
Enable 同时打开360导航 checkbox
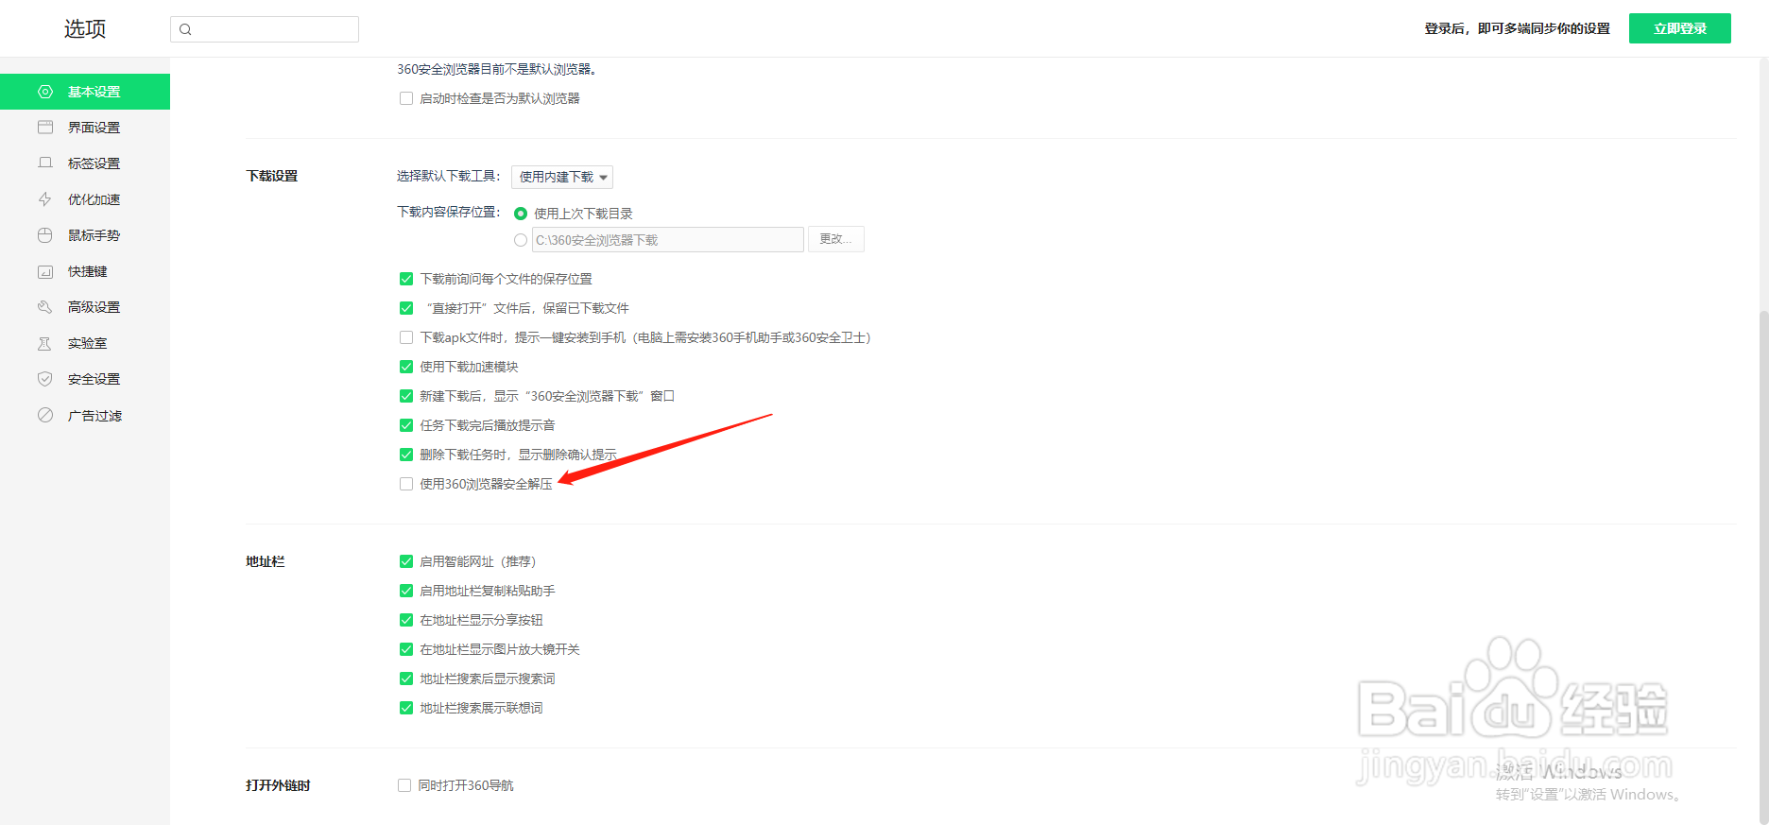[x=404, y=785]
